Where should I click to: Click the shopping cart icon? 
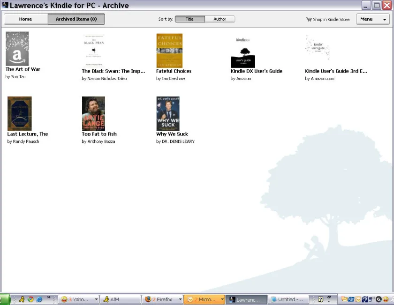coord(309,19)
